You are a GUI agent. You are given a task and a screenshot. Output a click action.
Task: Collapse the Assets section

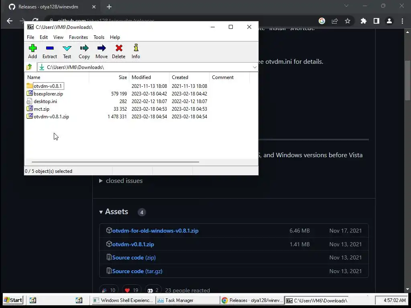point(101,212)
